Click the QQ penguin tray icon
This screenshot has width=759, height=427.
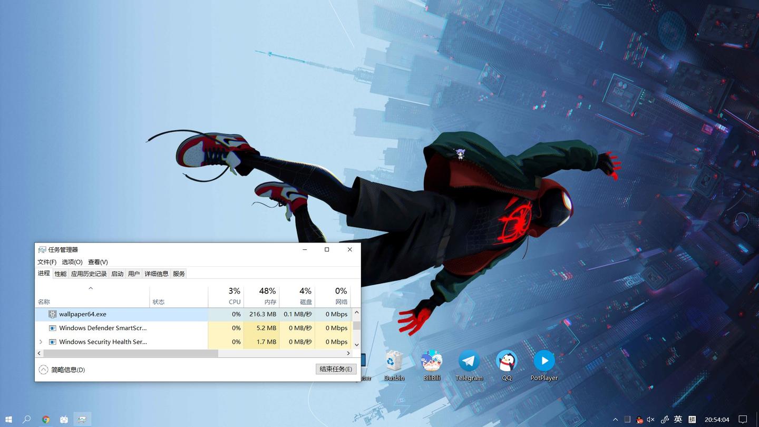coord(639,420)
